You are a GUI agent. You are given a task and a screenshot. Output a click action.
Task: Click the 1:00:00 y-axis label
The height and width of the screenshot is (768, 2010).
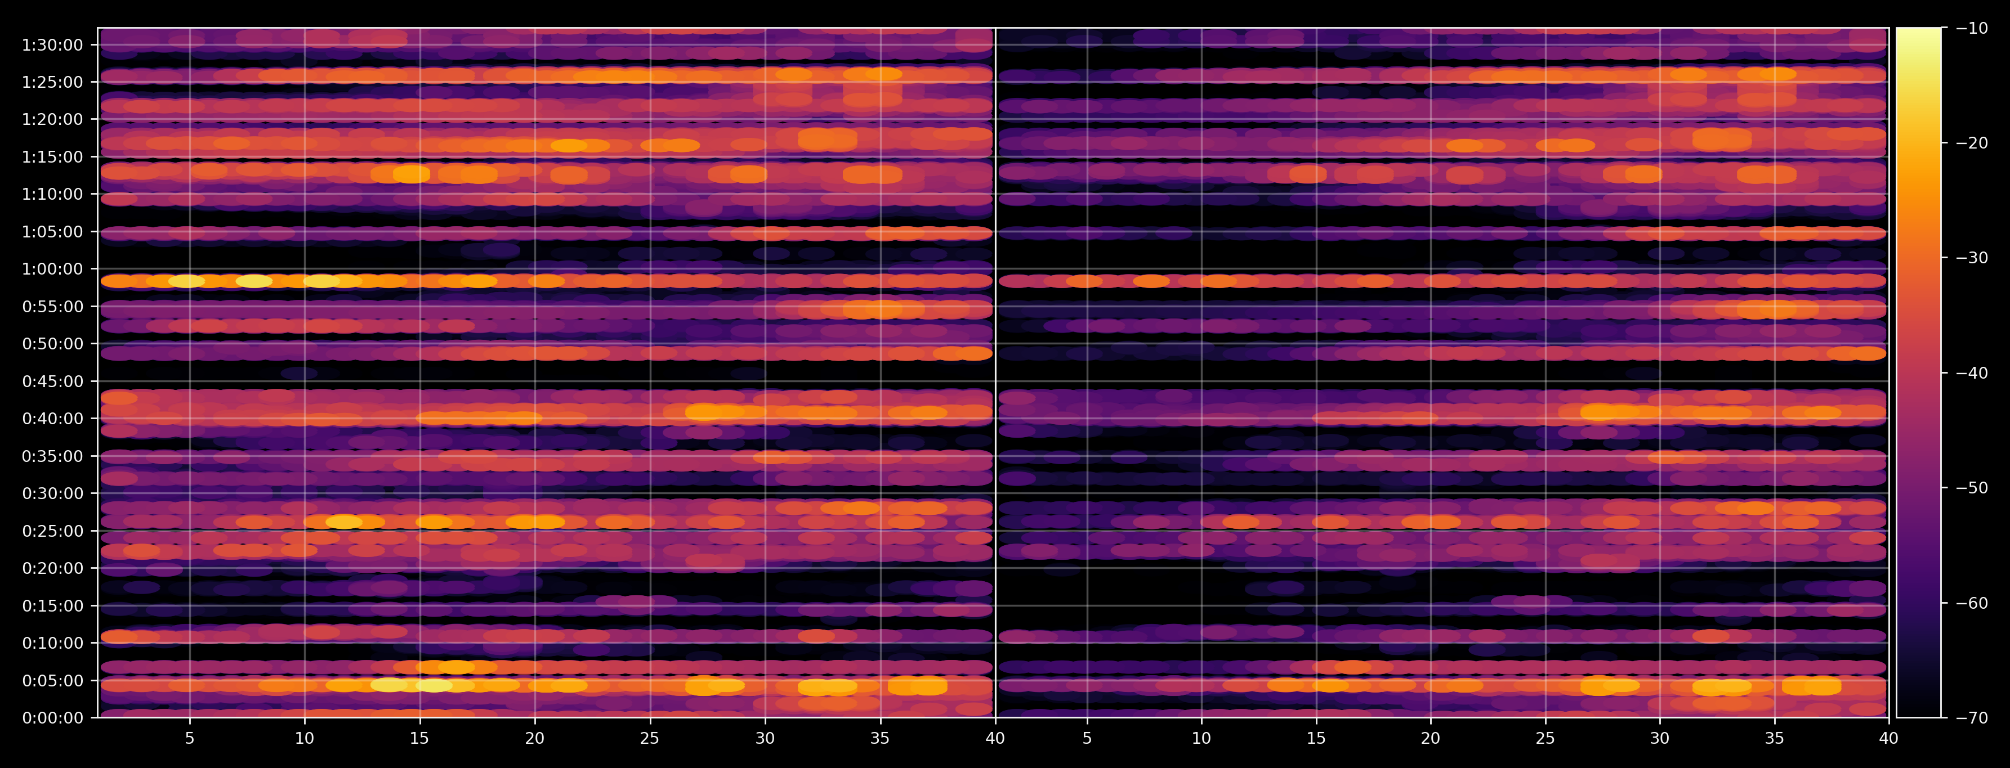click(x=52, y=269)
